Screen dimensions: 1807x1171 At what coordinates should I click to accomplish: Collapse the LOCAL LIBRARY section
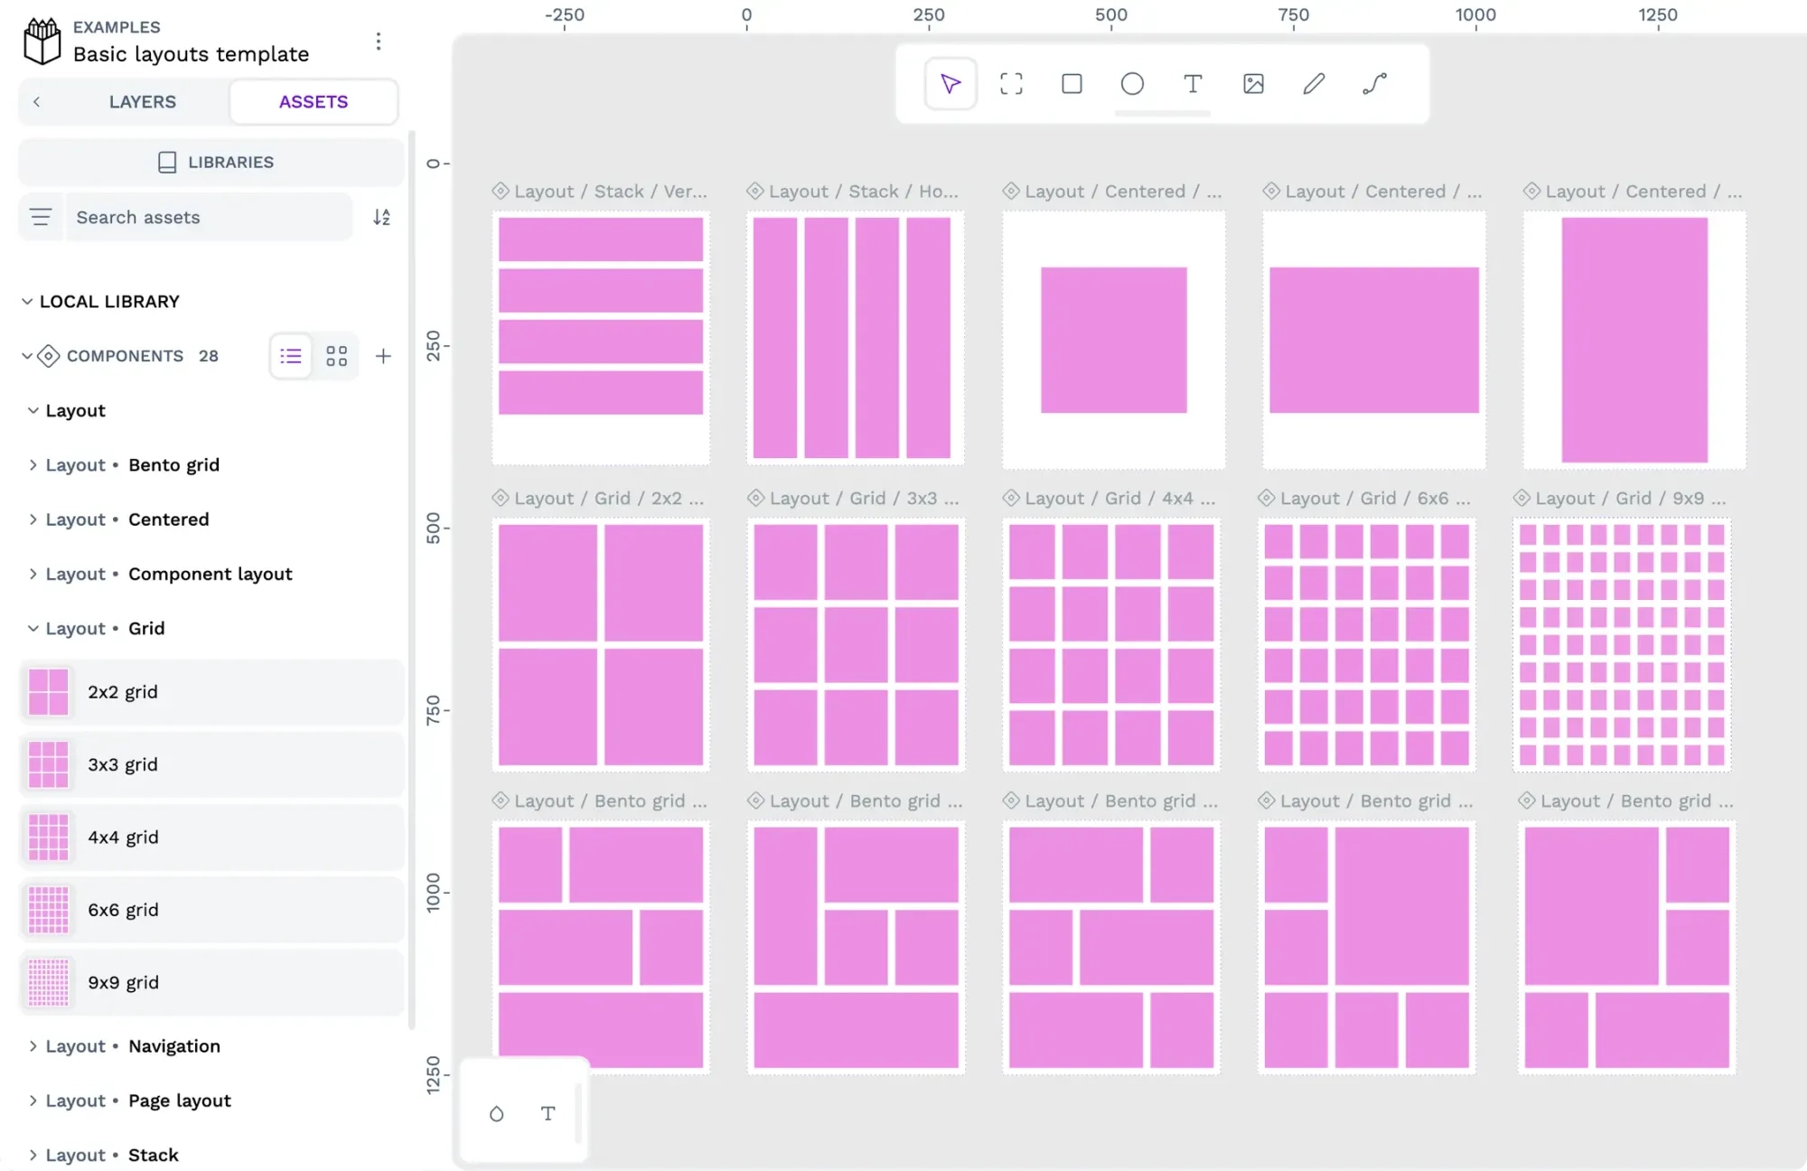[27, 302]
